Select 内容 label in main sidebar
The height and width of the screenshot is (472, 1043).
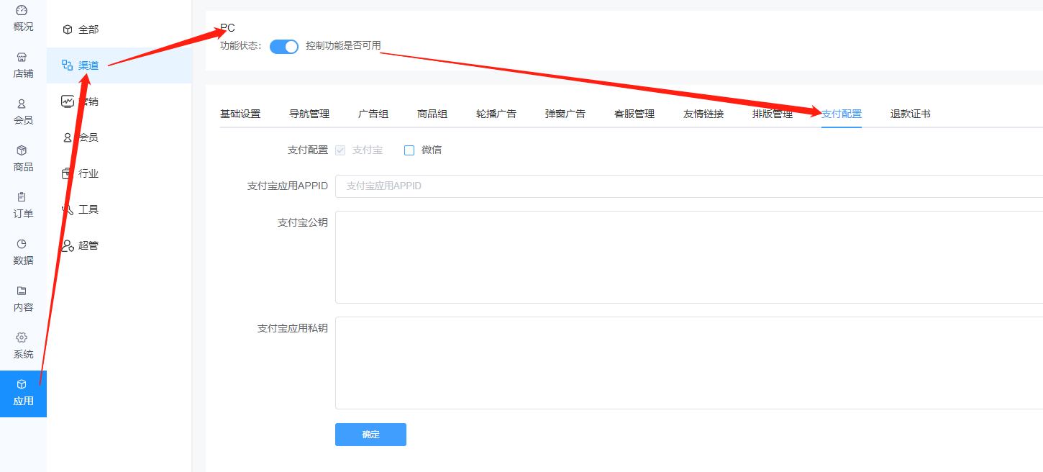pos(23,307)
